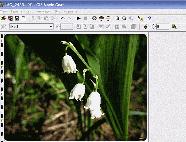The height and width of the screenshot is (142, 186).
Task: Zoom out with the minus magnifier
Action: click(x=124, y=18)
